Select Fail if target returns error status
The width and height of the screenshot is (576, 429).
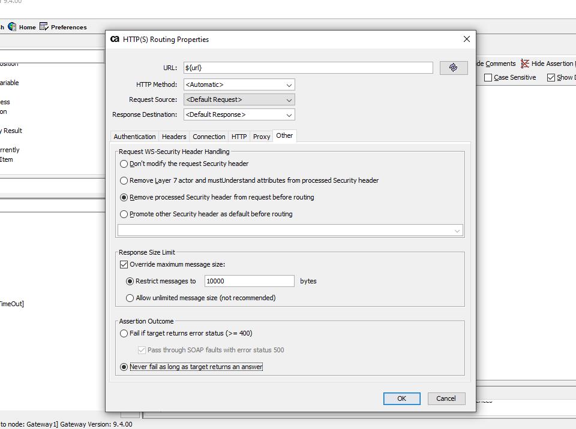[x=124, y=333]
